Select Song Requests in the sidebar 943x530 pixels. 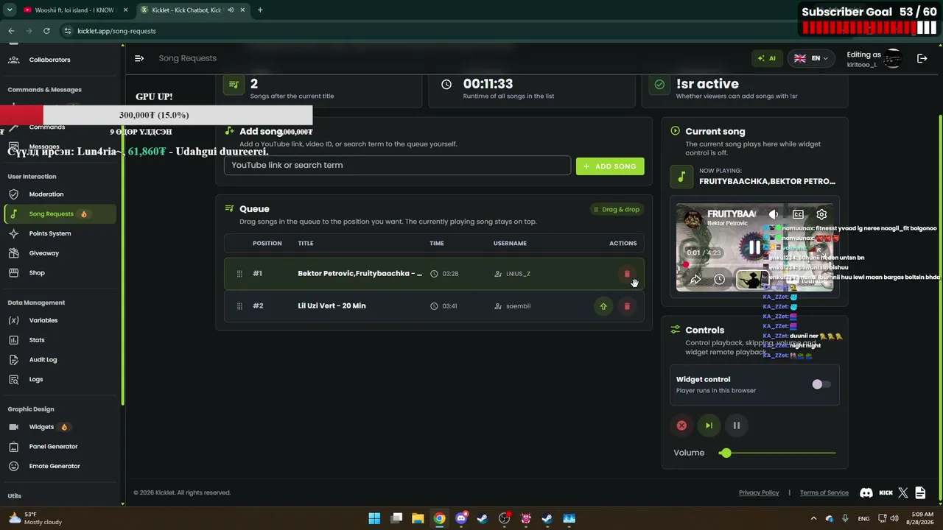pos(59,214)
